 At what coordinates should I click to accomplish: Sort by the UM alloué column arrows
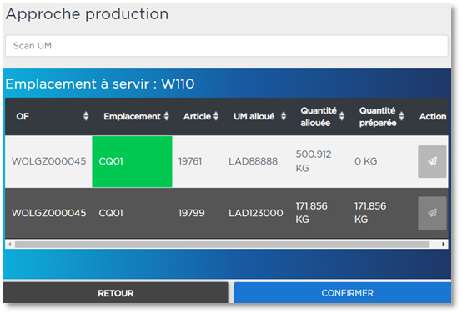(284, 116)
